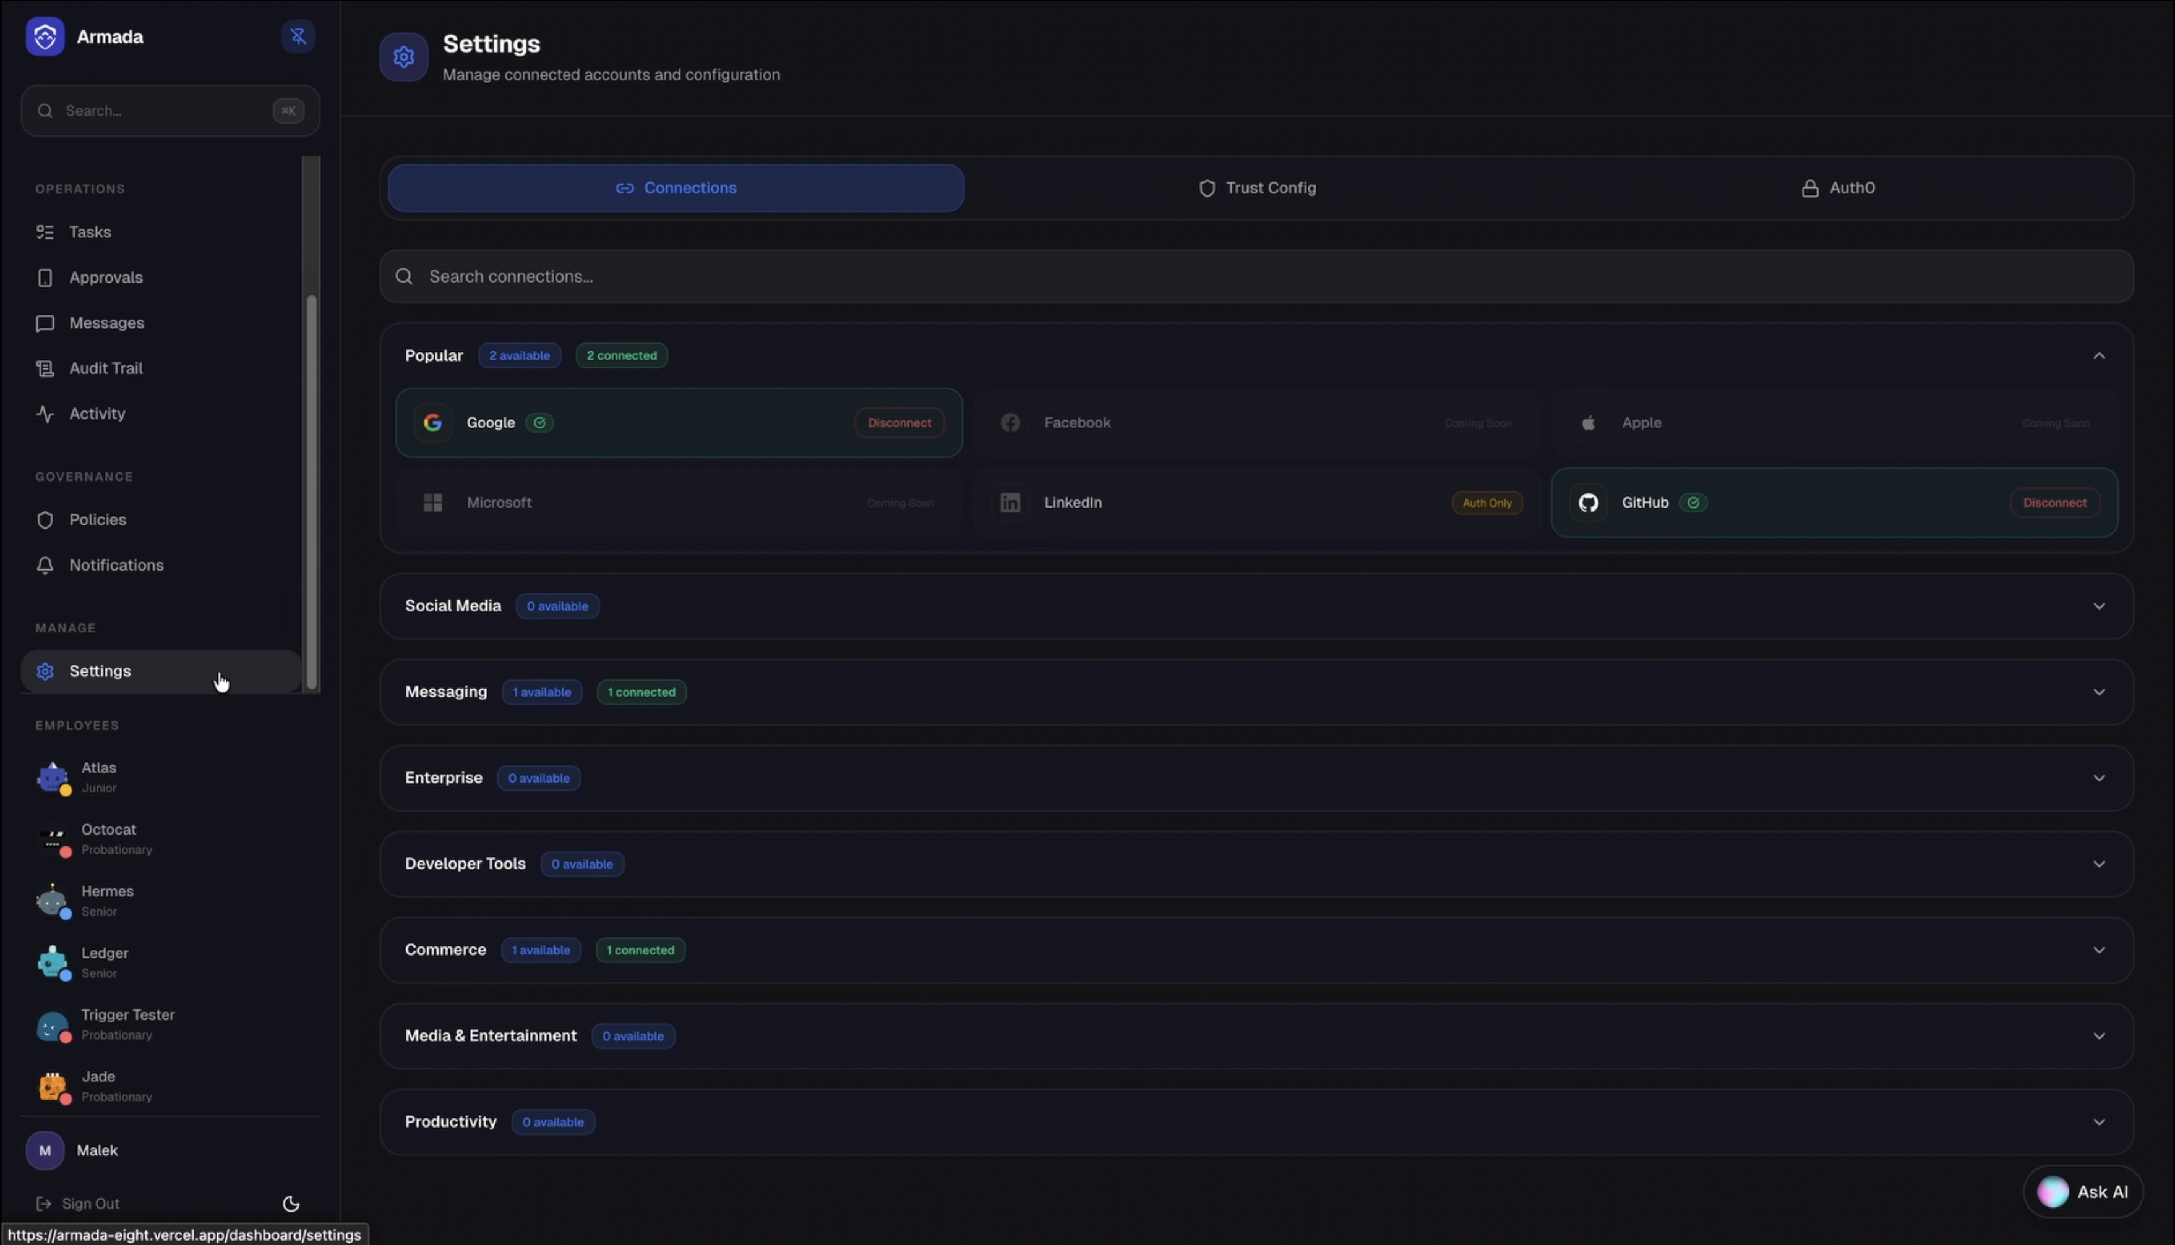Collapse the Popular section
The image size is (2175, 1245).
[2098, 355]
